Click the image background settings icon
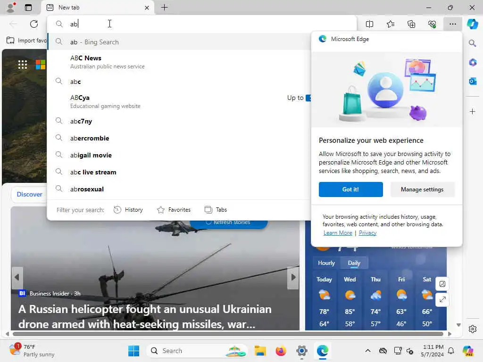Viewport: 483px width, 362px height. [x=442, y=284]
